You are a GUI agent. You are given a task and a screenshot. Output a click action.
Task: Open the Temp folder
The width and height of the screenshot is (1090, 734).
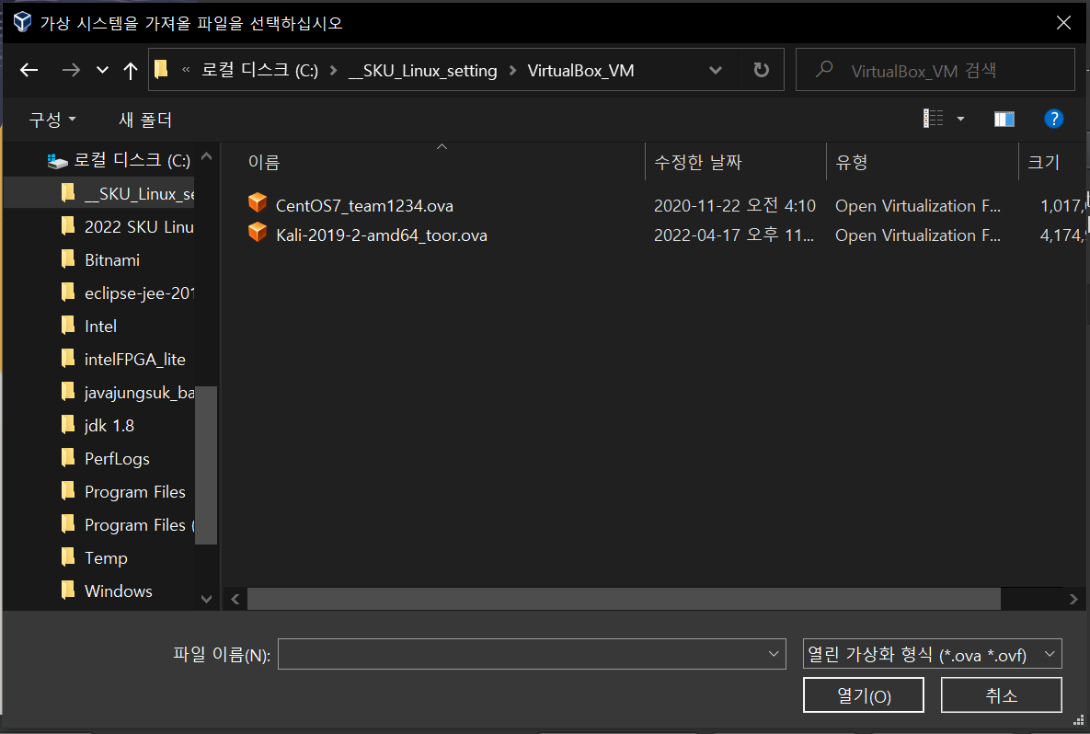[106, 558]
